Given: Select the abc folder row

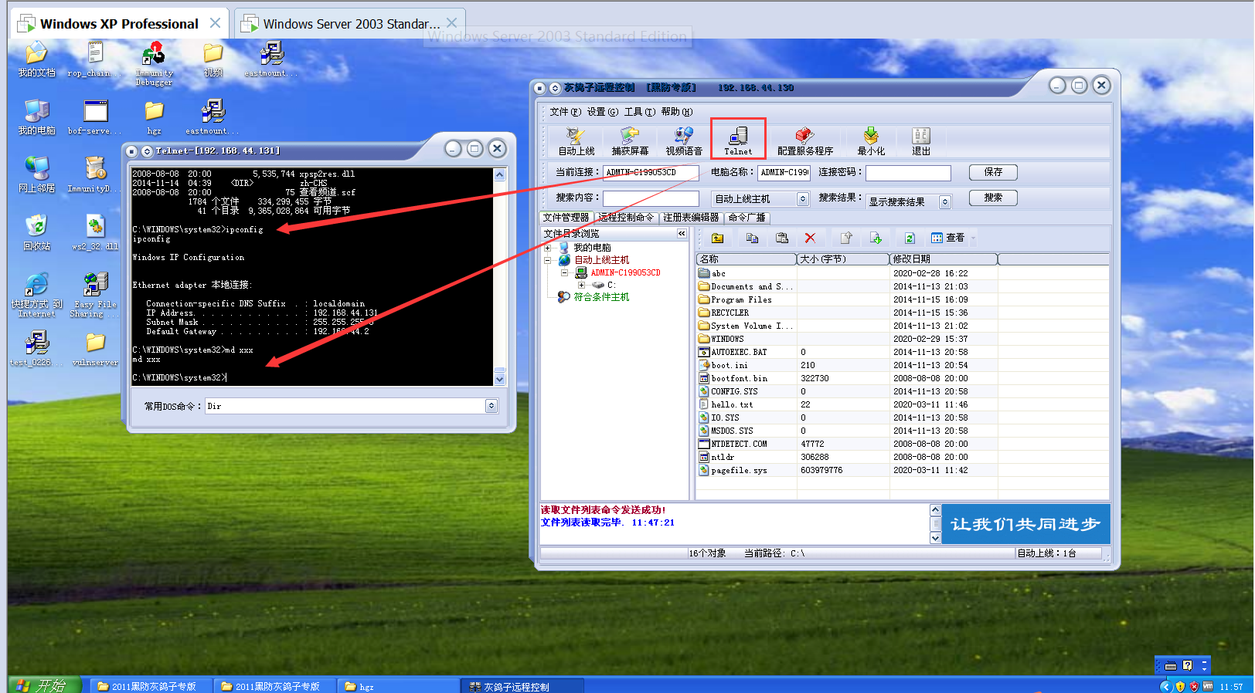Looking at the screenshot, I should [903, 273].
